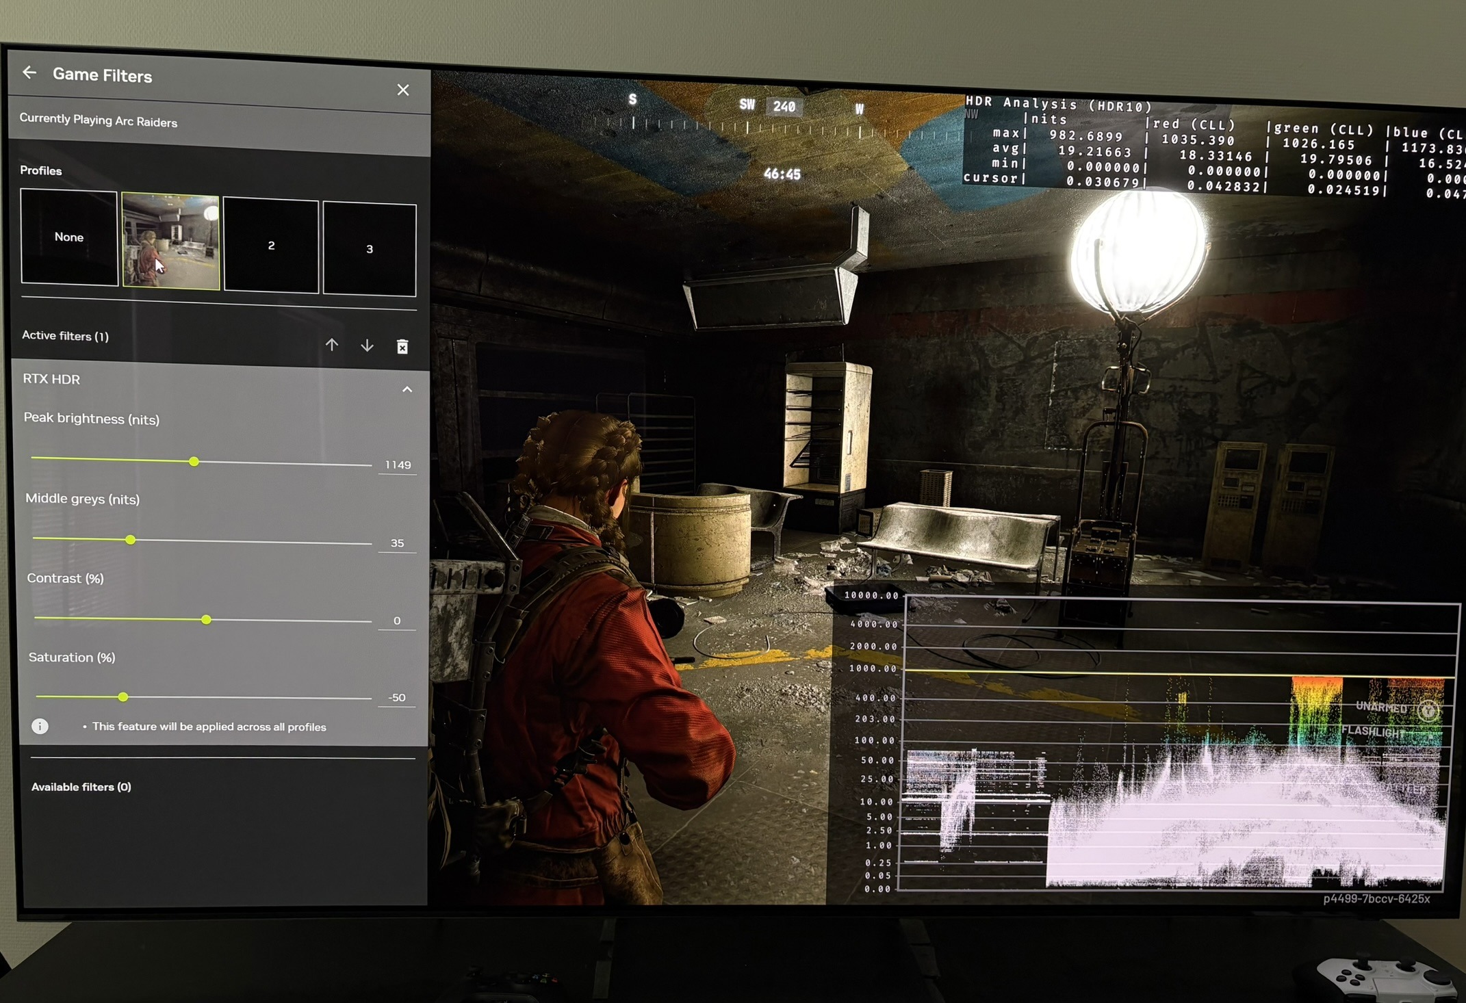Screen dimensions: 1466x1003
Task: Click the p4499-7bccv-6425x ID text
Action: pos(1376,899)
